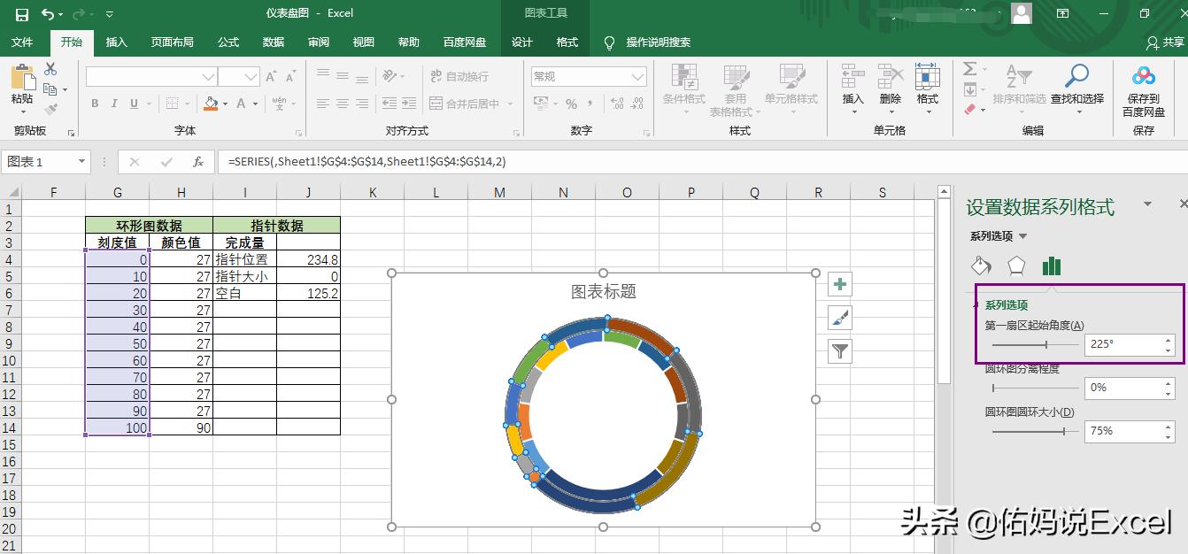Open chart filters funnel icon
The height and width of the screenshot is (554, 1188).
click(x=838, y=351)
